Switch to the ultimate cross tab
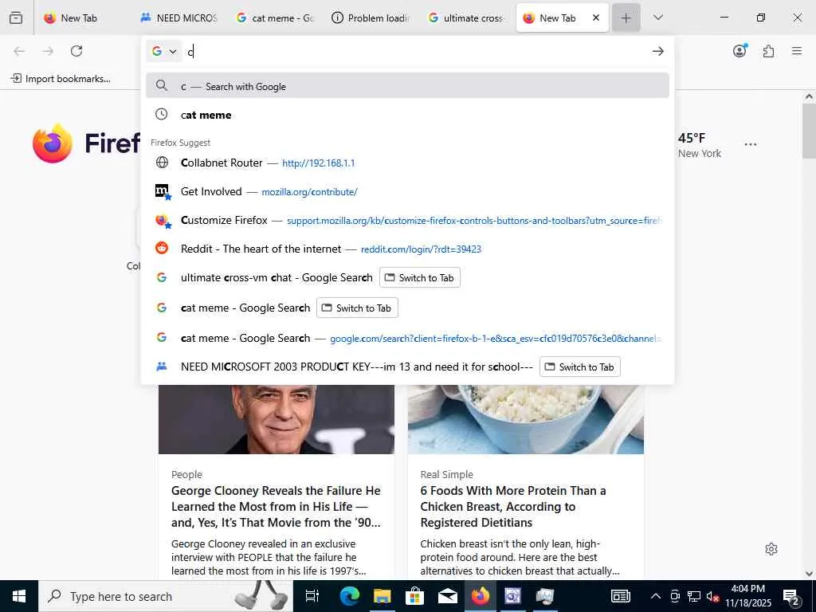 (465, 18)
